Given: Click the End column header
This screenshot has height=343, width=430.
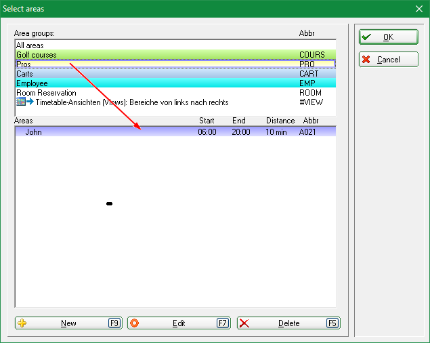Looking at the screenshot, I should 238,121.
